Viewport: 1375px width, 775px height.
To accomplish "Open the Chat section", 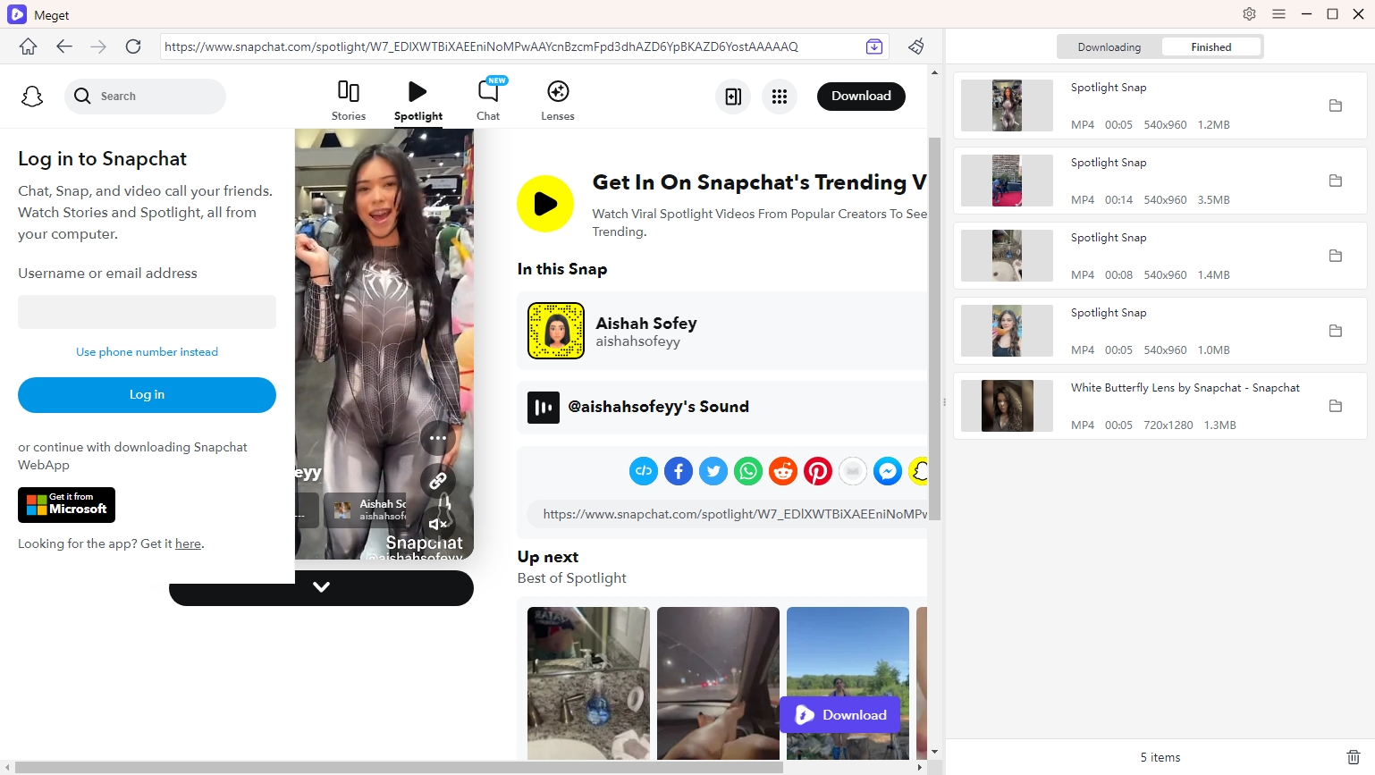I will (488, 101).
